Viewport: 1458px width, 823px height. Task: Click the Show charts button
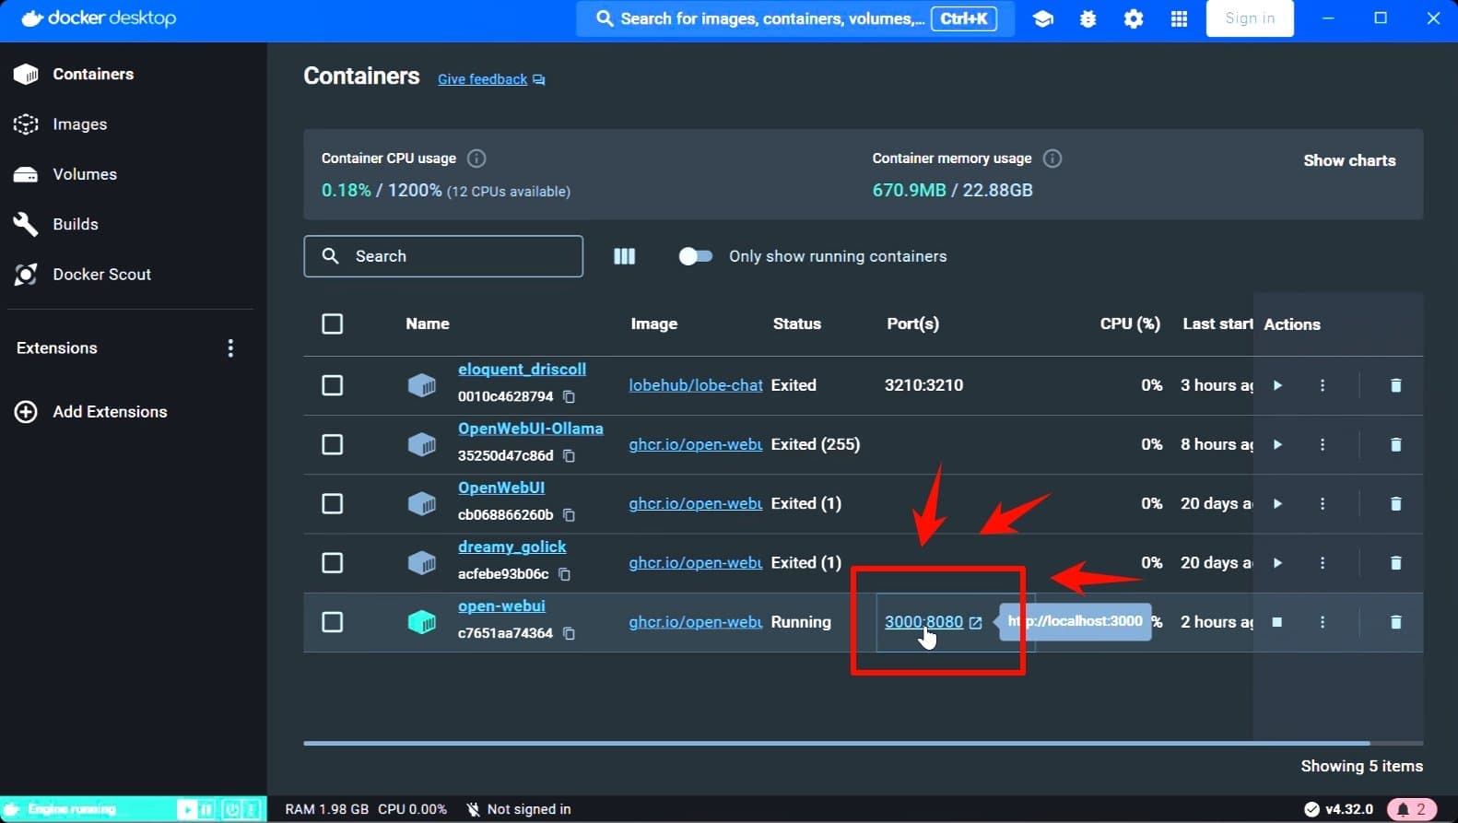click(1349, 160)
